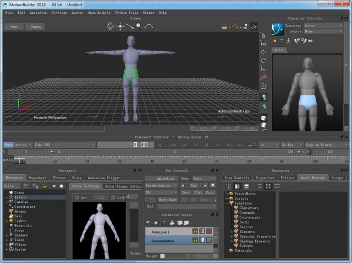Select the Dolly camera tool icon

pyautogui.click(x=130, y=26)
